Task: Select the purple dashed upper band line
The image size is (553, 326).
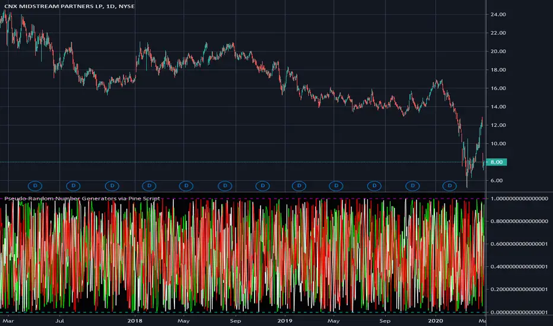Action: point(243,199)
